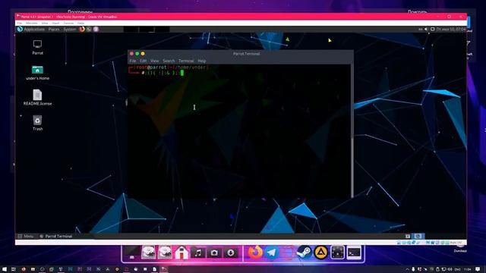Open View menu of VirtualBox window

pos(45,24)
